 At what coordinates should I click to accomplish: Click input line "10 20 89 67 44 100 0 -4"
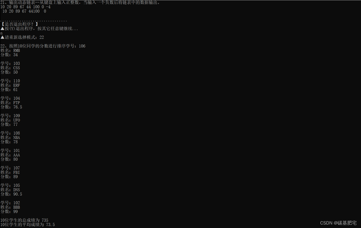pyautogui.click(x=26, y=7)
